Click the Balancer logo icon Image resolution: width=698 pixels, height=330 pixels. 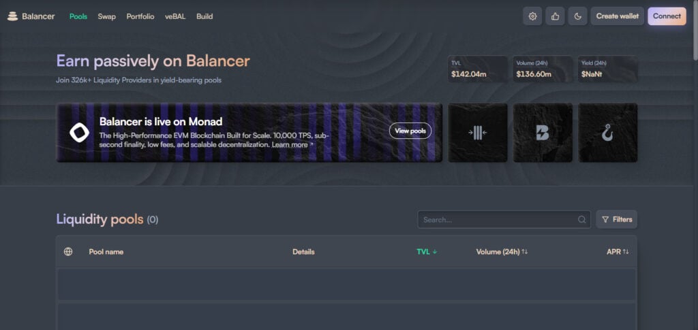click(x=12, y=16)
